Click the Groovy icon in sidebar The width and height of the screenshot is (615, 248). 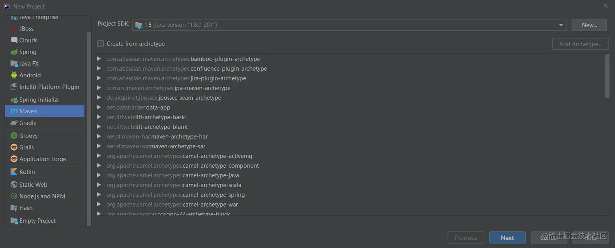14,136
